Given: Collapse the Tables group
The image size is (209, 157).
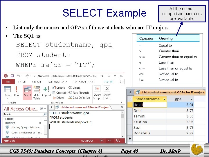Looking at the screenshot, I should click(x=40, y=119).
